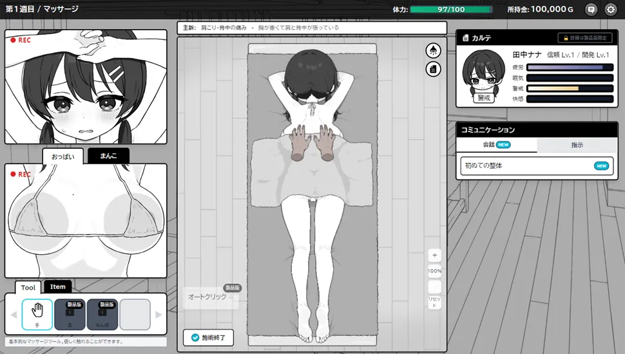This screenshot has width=625, height=354.
Task: Click the green 体力 stamina bar
Action: (451, 10)
